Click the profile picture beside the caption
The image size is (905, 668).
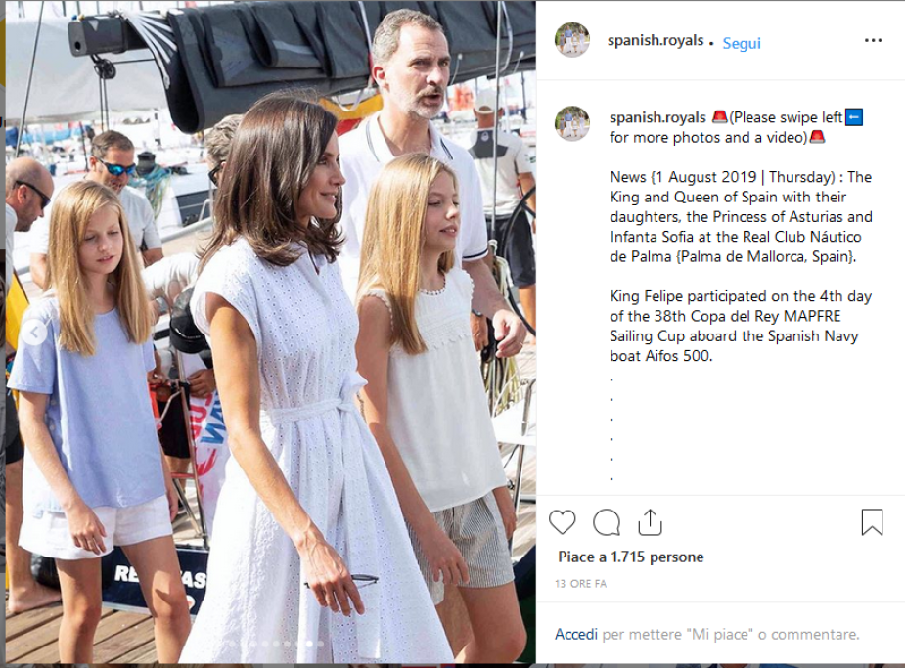(x=572, y=123)
